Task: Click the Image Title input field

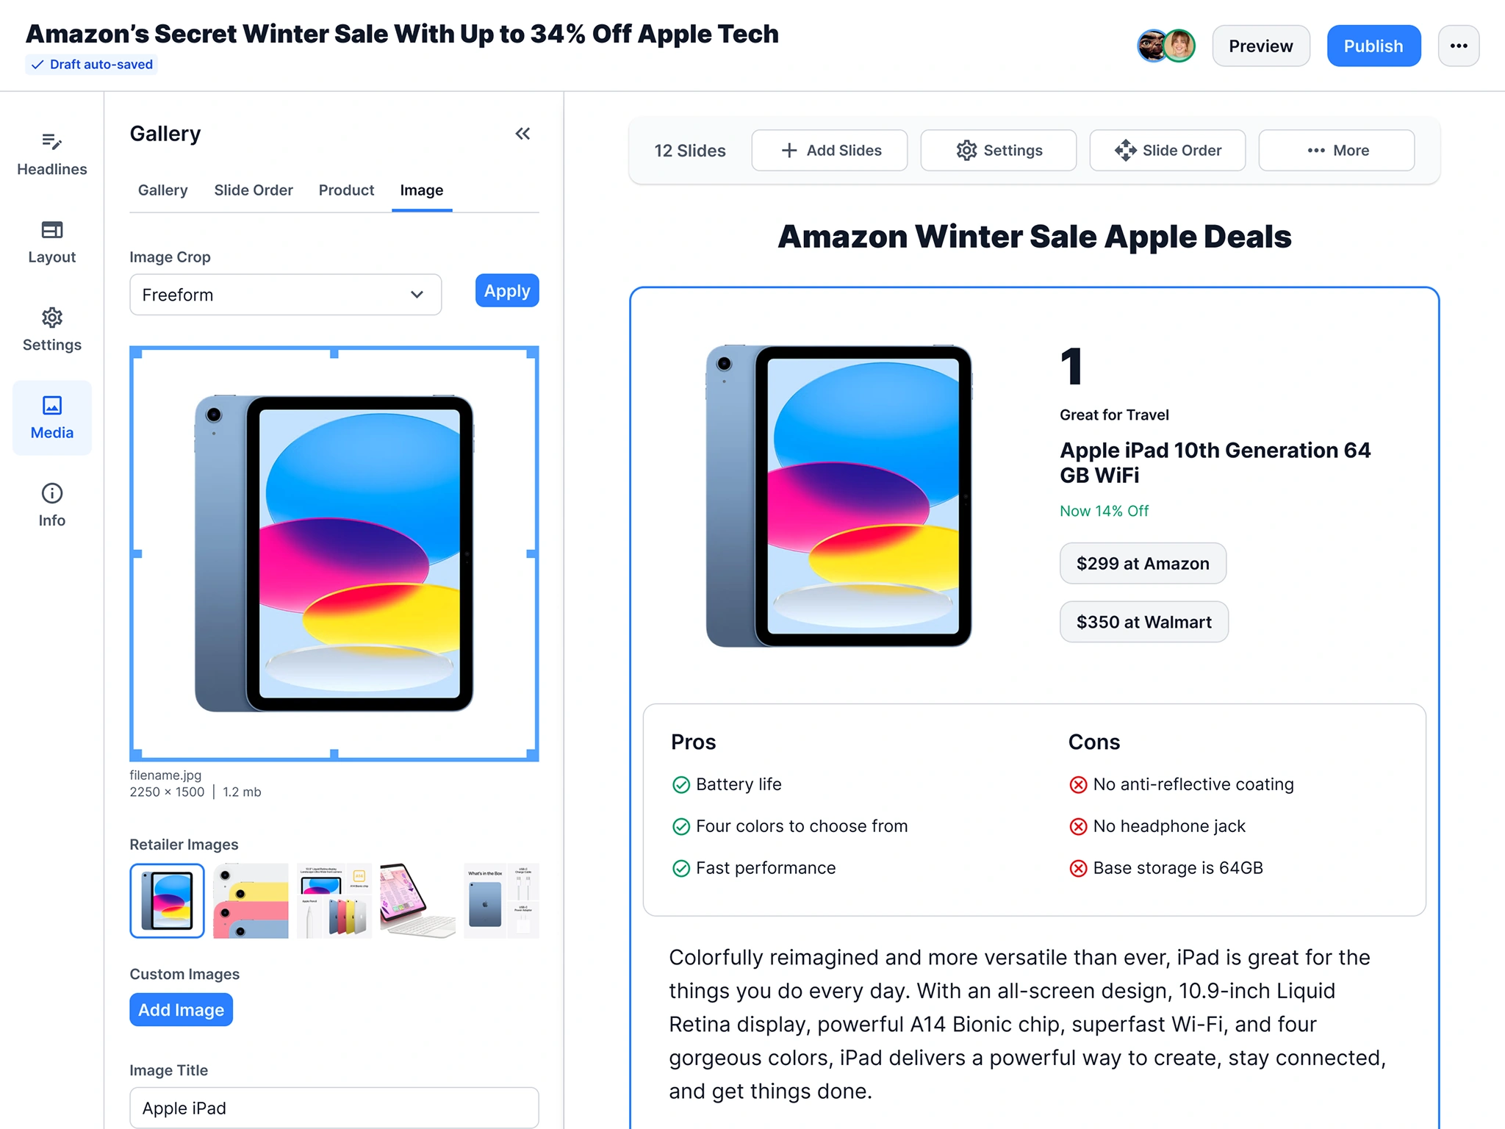Action: pyautogui.click(x=334, y=1108)
